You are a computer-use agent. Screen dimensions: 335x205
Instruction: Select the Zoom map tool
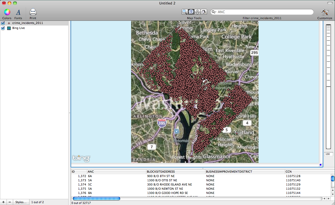(185, 12)
